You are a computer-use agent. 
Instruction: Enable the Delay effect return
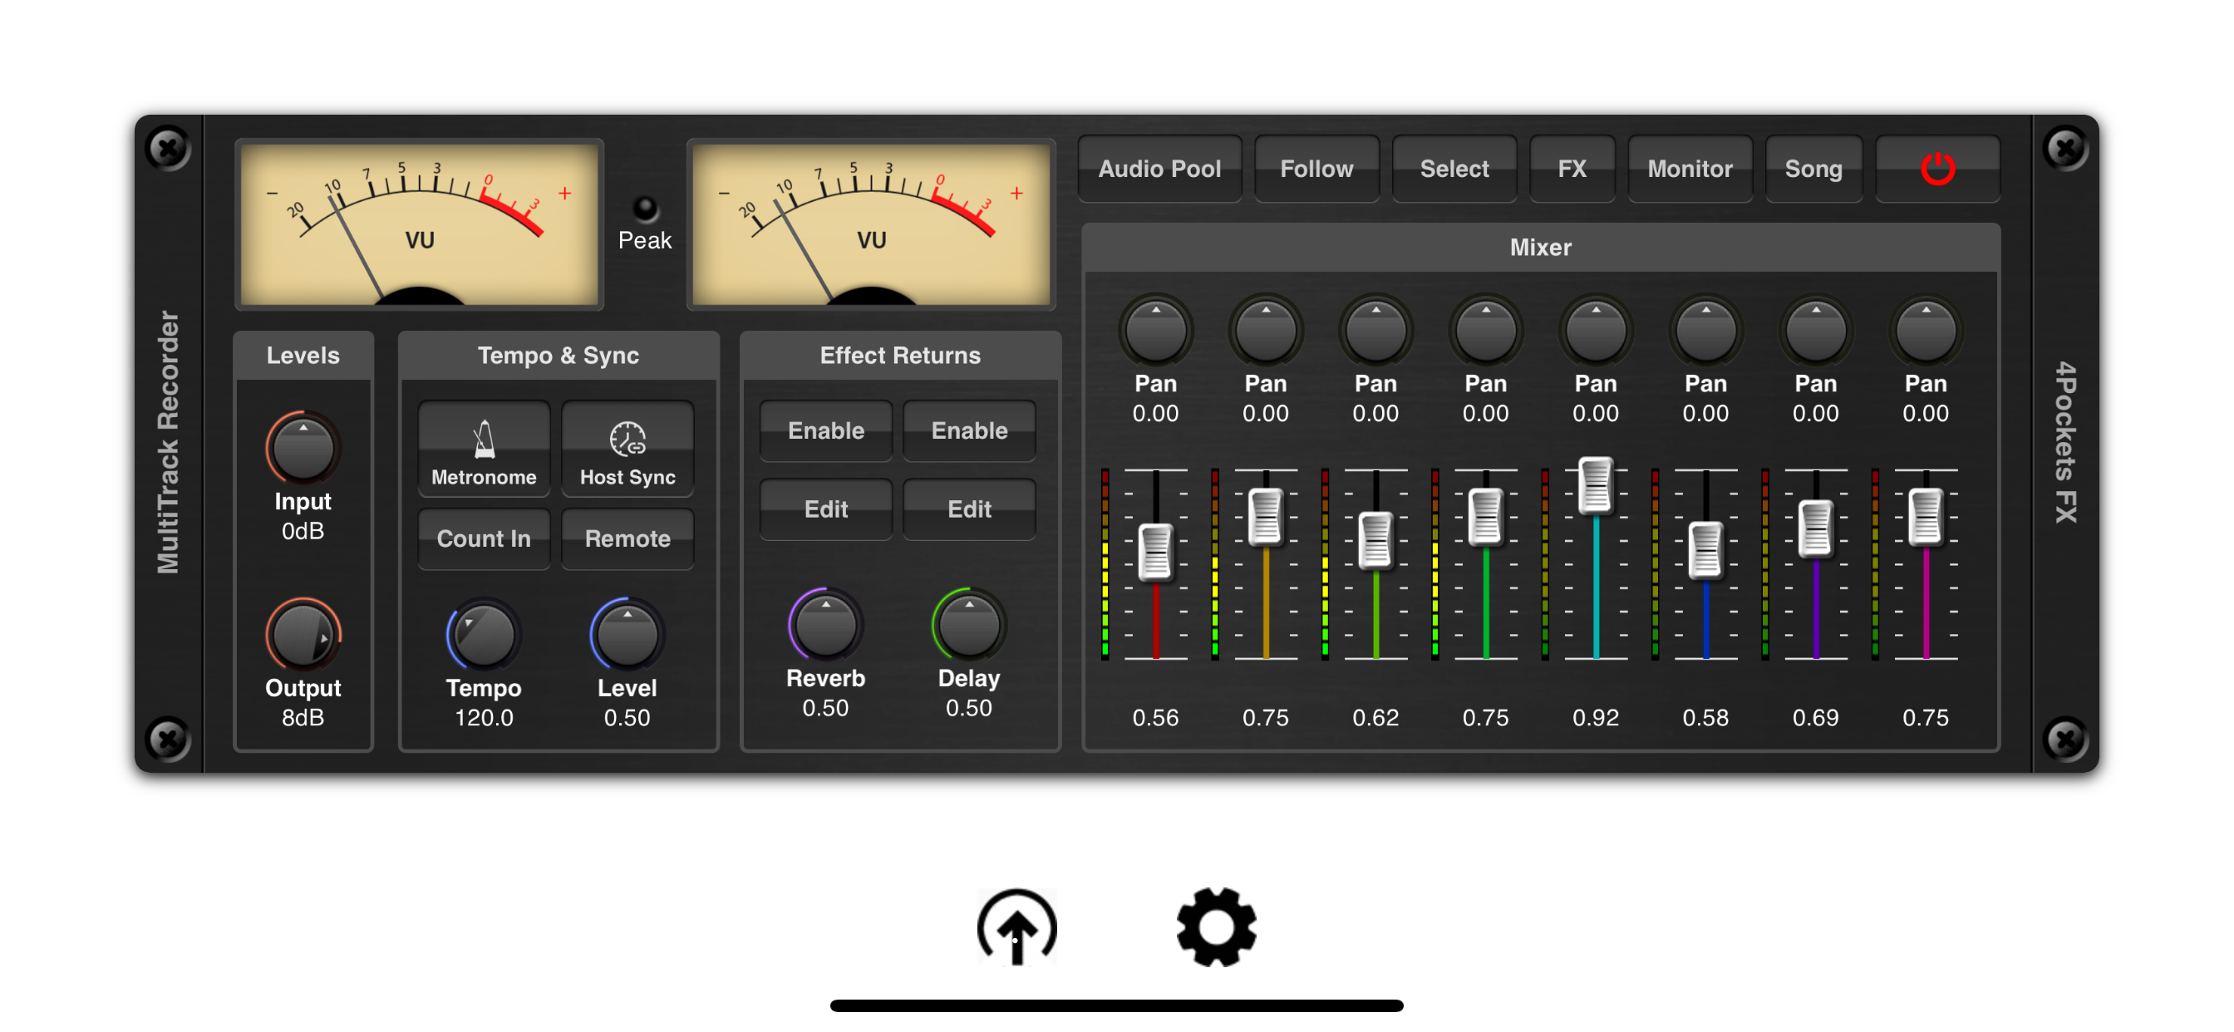(x=969, y=430)
